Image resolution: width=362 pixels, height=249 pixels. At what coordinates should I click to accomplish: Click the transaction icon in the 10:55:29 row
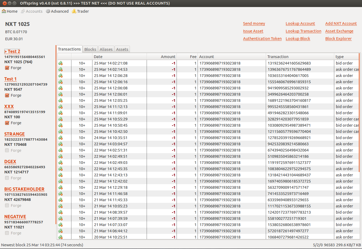[60, 119]
